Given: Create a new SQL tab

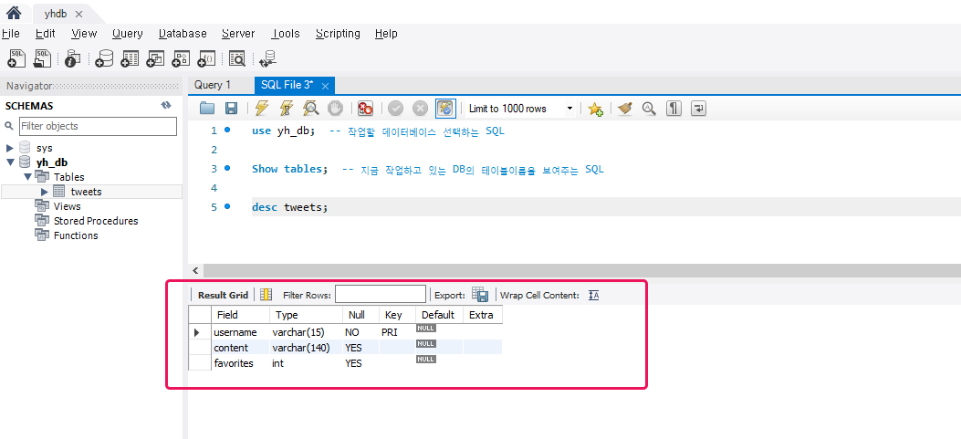Looking at the screenshot, I should (x=16, y=58).
